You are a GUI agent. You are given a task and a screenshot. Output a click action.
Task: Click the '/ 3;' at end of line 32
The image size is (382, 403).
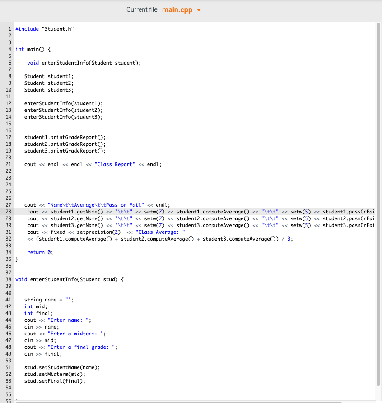click(x=287, y=239)
